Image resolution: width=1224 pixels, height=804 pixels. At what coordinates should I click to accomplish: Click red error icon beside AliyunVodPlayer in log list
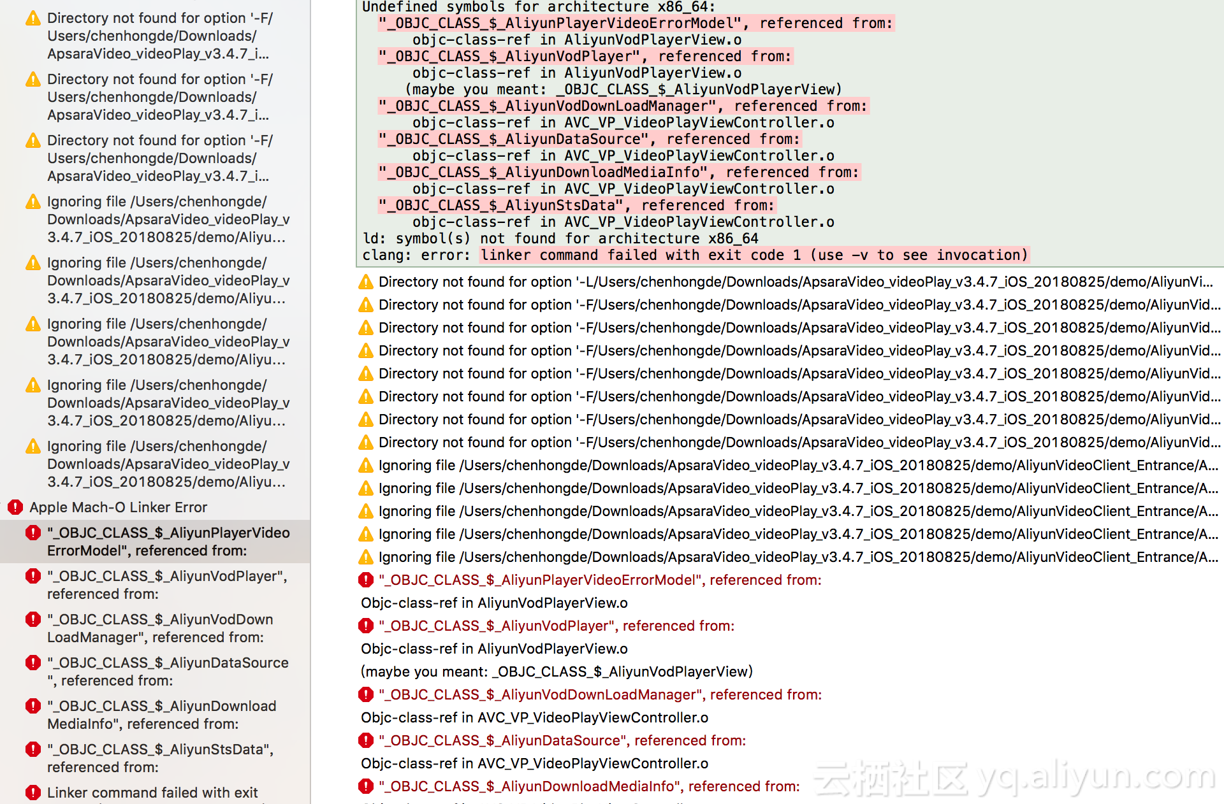(x=366, y=626)
